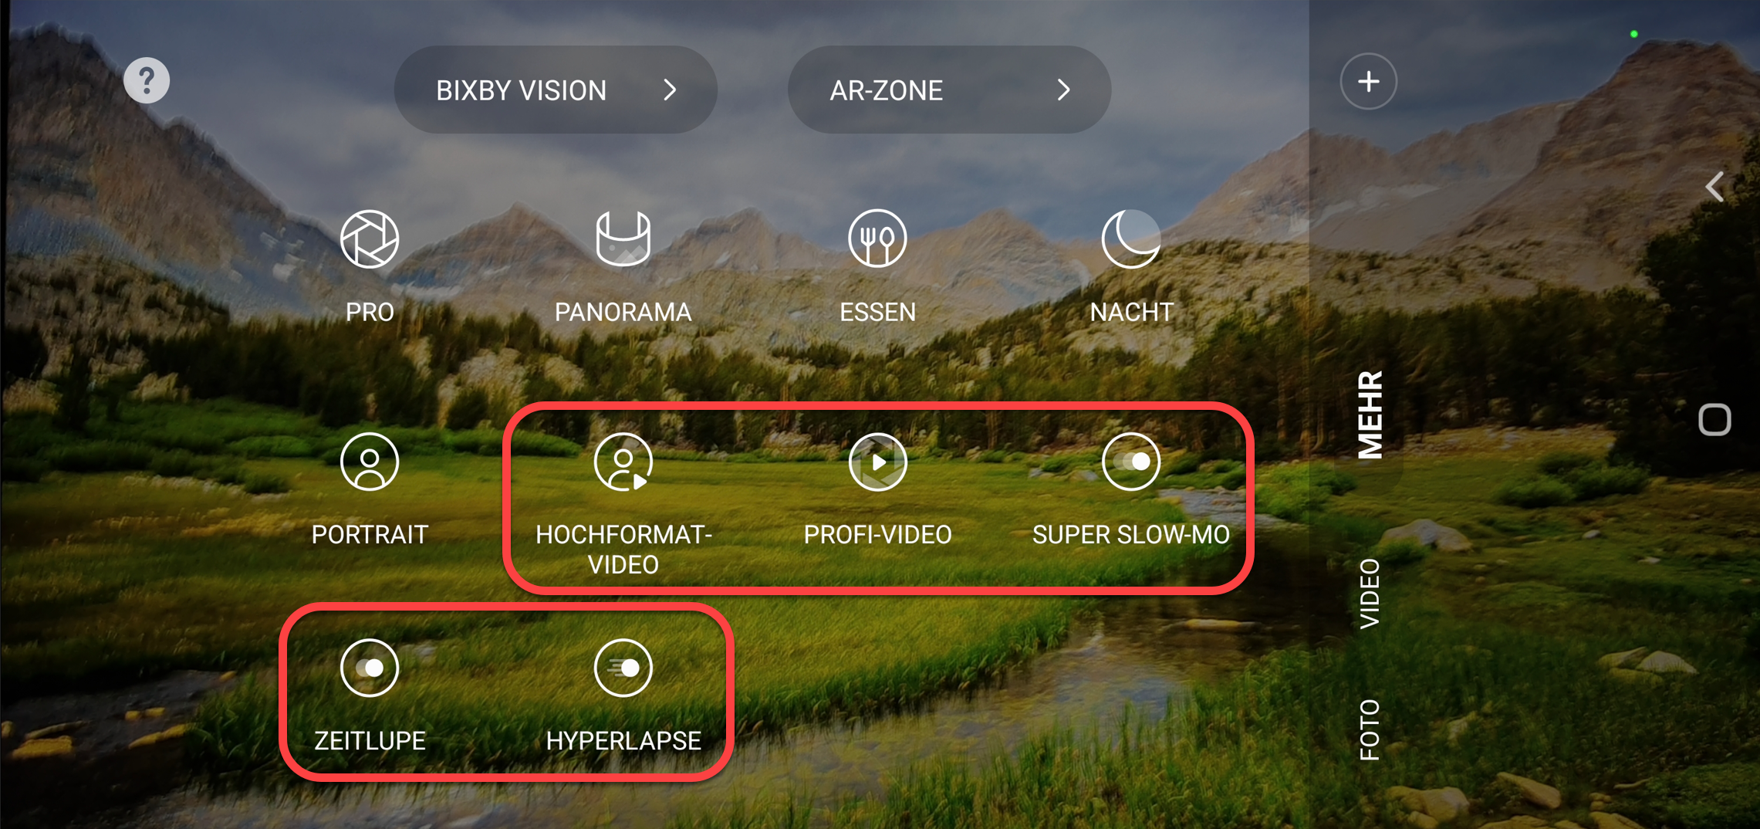Viewport: 1760px width, 829px height.
Task: Activate the Nacht moon icon
Action: 1131,239
